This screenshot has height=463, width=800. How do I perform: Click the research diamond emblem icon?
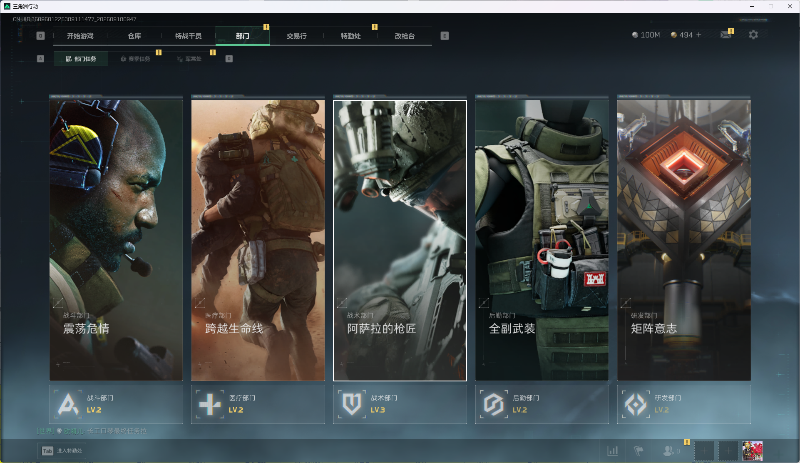coord(636,404)
